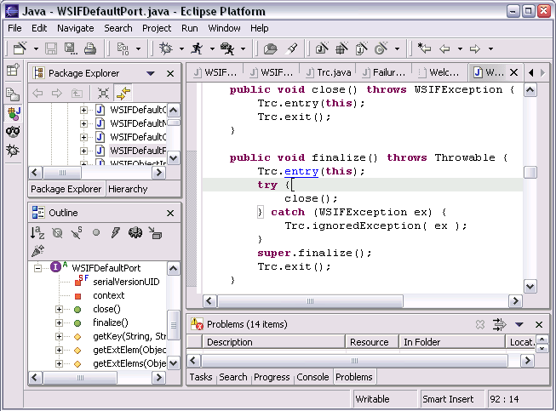Switch to the Hierarchy tab

pos(129,189)
